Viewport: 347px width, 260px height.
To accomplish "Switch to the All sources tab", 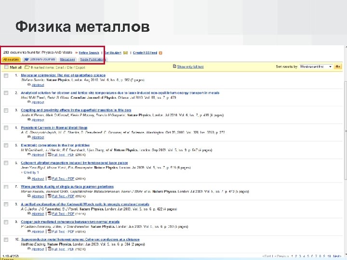I will coord(11,60).
